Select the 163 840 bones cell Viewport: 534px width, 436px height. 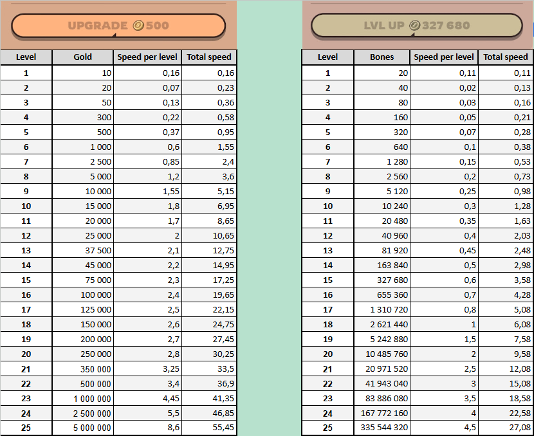382,265
